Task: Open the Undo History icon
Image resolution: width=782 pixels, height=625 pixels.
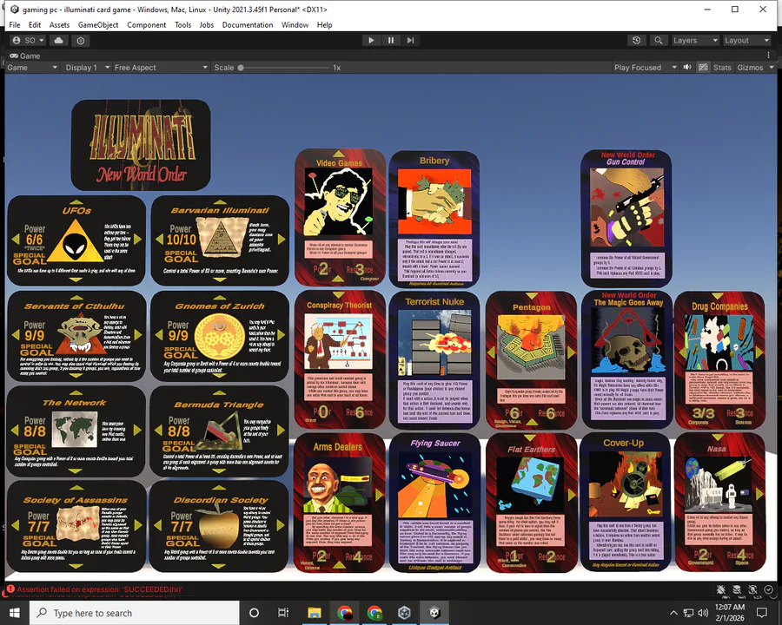Action: pos(636,41)
